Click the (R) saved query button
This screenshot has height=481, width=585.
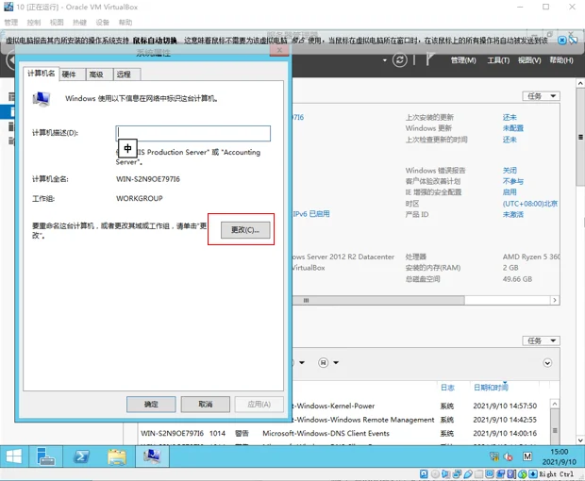(323, 362)
